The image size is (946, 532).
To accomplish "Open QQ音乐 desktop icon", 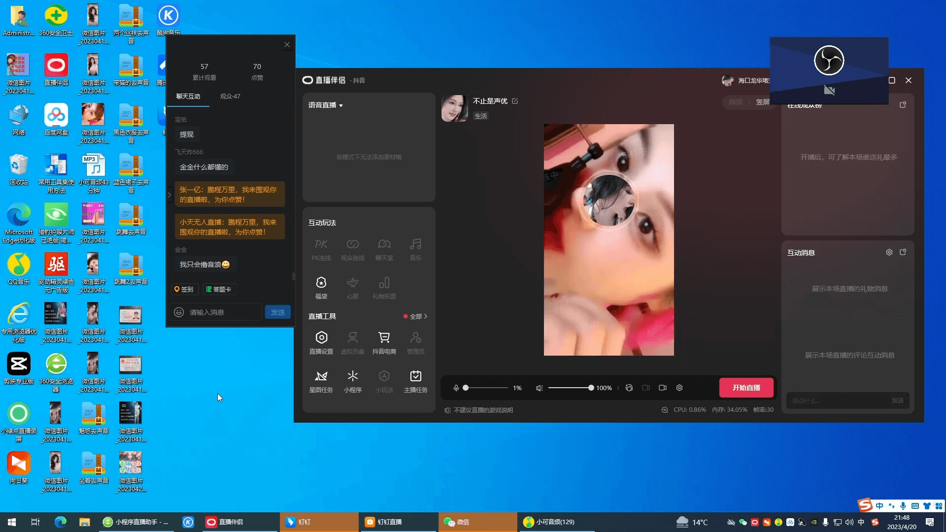I will point(19,268).
